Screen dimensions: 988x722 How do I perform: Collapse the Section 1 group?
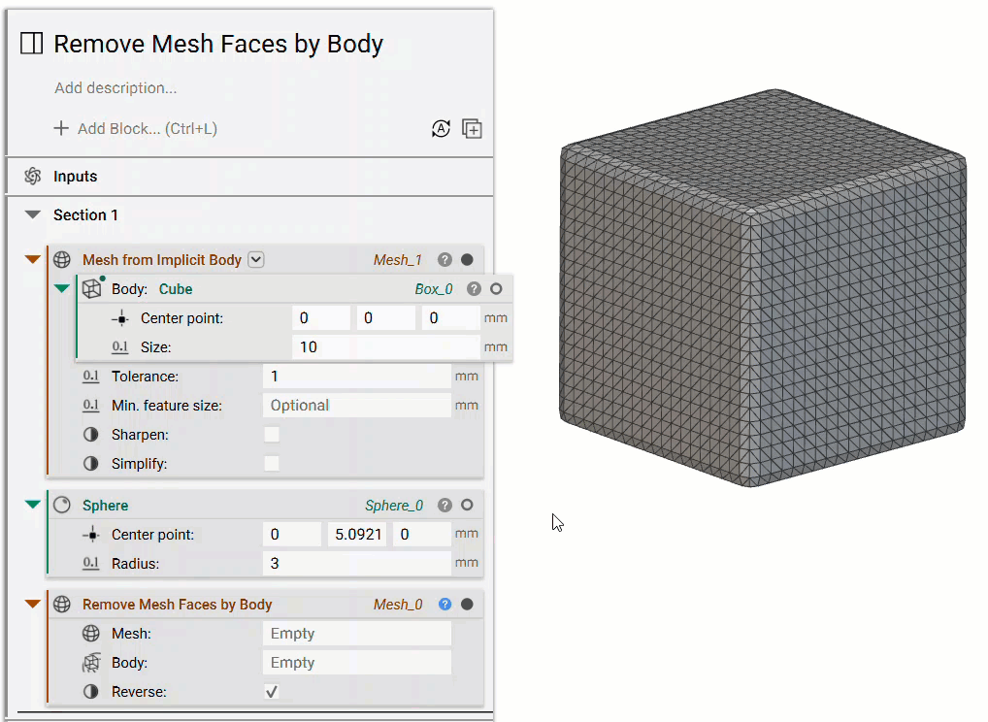click(x=33, y=214)
